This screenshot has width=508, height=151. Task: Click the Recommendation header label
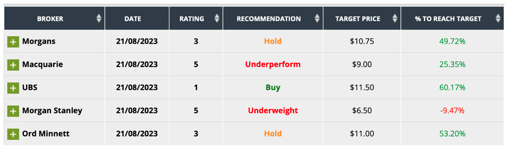268,19
